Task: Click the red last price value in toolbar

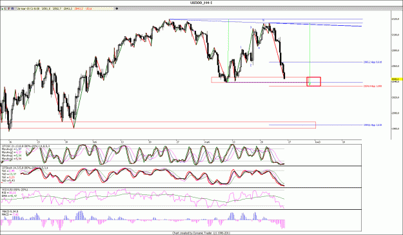Action: point(78,9)
